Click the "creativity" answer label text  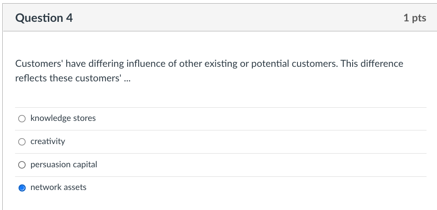[47, 141]
